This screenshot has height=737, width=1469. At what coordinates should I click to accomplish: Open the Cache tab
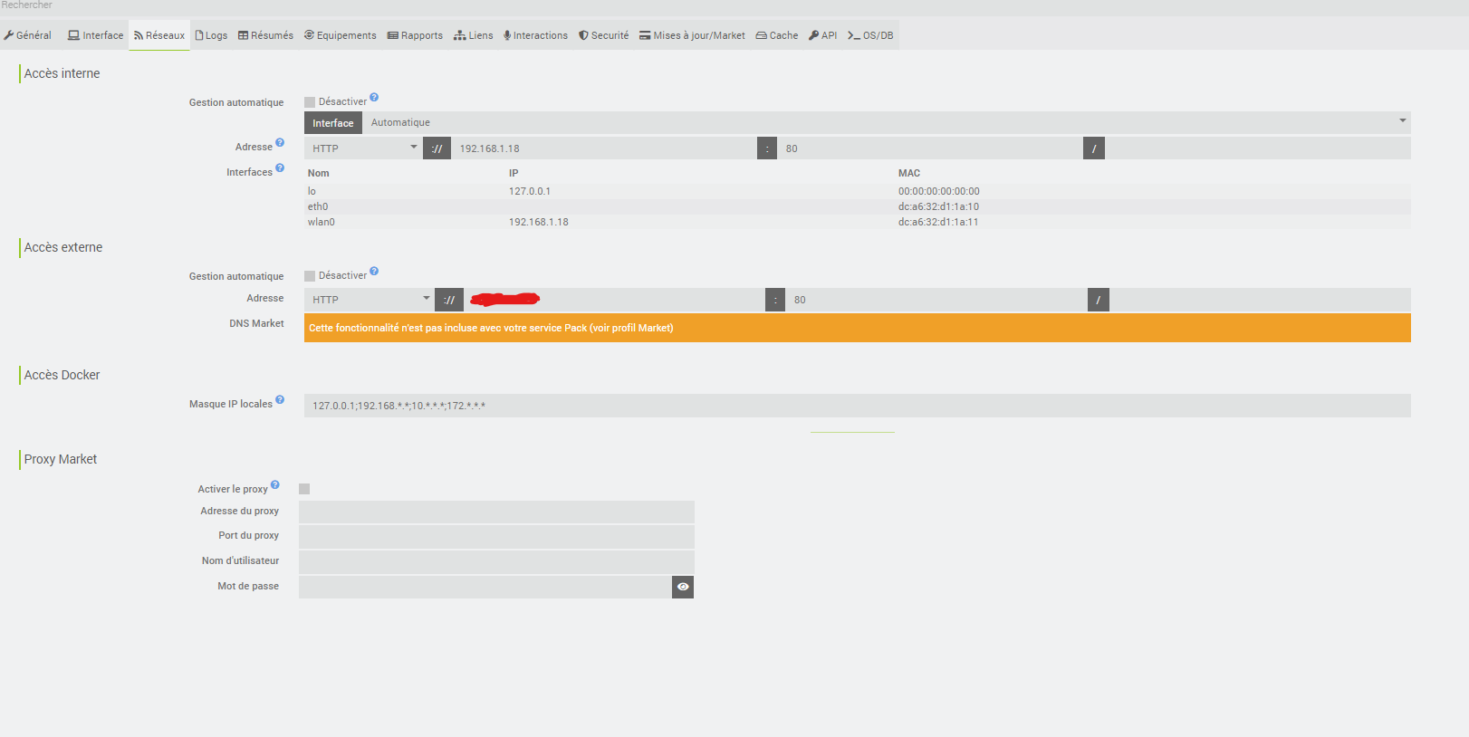(x=777, y=35)
